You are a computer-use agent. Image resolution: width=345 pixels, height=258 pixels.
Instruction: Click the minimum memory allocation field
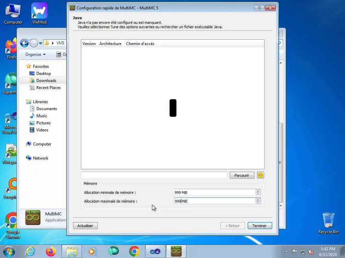(215, 192)
